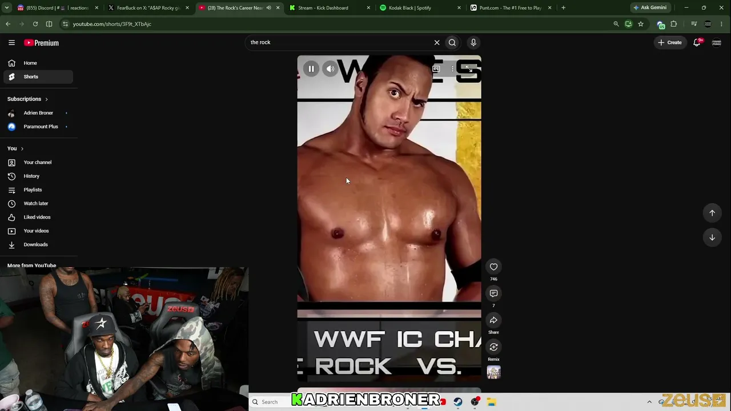Open Liked videos
731x411 pixels.
(38, 217)
